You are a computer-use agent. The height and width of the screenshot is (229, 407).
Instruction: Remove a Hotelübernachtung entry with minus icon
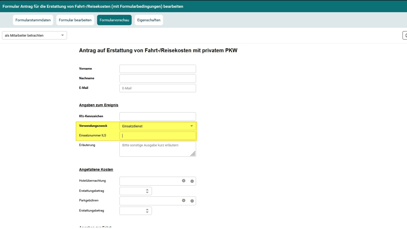pos(192,181)
